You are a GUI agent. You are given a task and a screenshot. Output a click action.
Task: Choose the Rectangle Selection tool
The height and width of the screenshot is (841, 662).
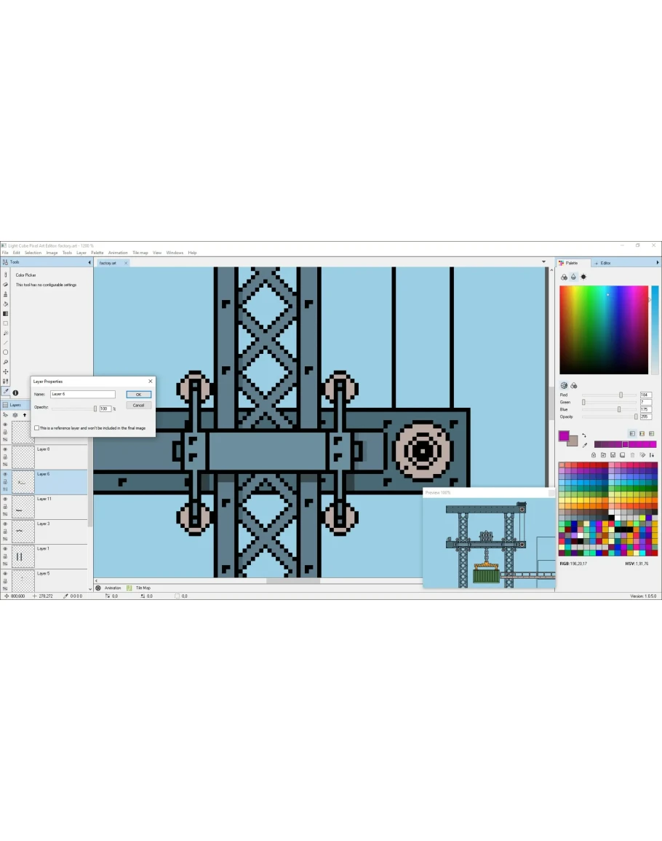(6, 323)
